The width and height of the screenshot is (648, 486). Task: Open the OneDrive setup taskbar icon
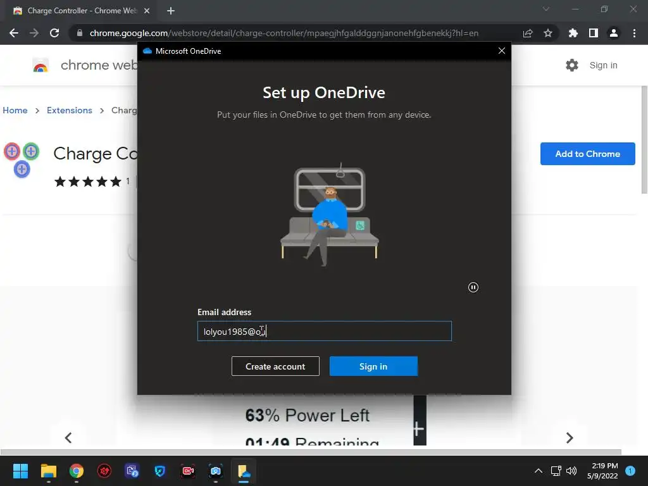click(x=244, y=471)
